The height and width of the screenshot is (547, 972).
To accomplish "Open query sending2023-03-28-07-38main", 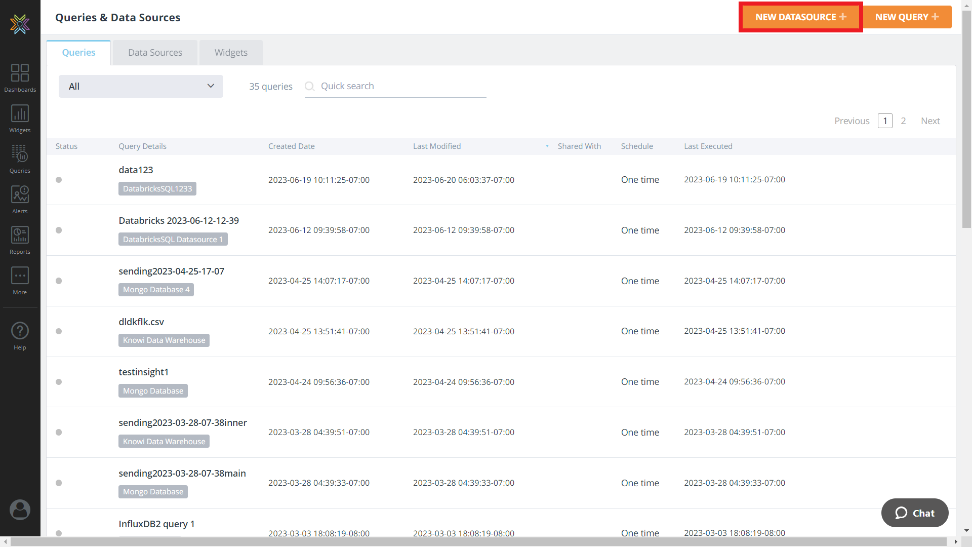I will (182, 474).
